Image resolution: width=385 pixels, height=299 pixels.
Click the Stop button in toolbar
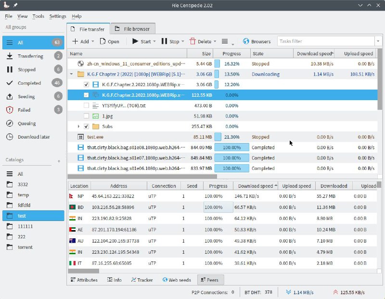[170, 41]
